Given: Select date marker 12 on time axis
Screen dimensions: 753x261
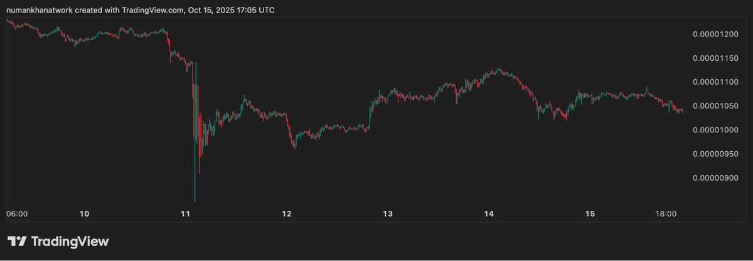Looking at the screenshot, I should coord(287,214).
